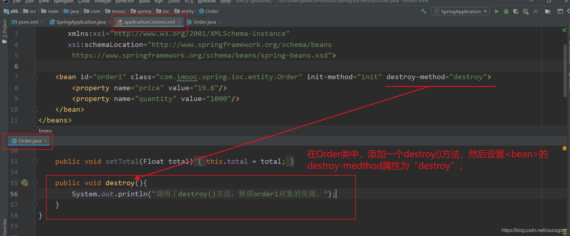This screenshot has width=570, height=236.
Task: Close the pom.xml tab
Action: click(42, 22)
